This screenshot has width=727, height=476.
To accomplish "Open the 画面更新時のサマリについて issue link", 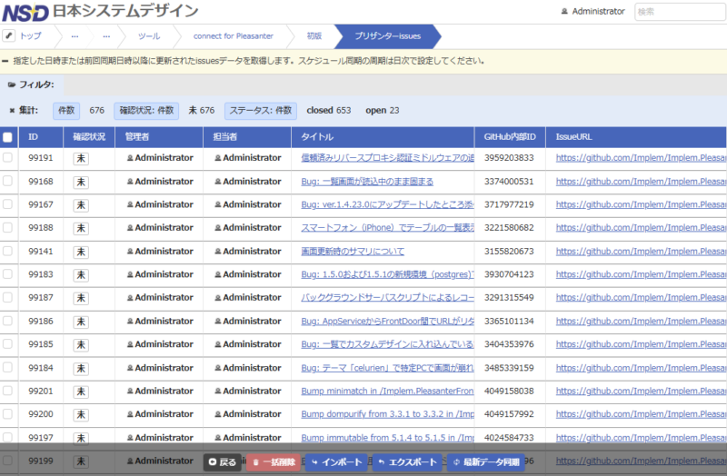I will point(353,252).
